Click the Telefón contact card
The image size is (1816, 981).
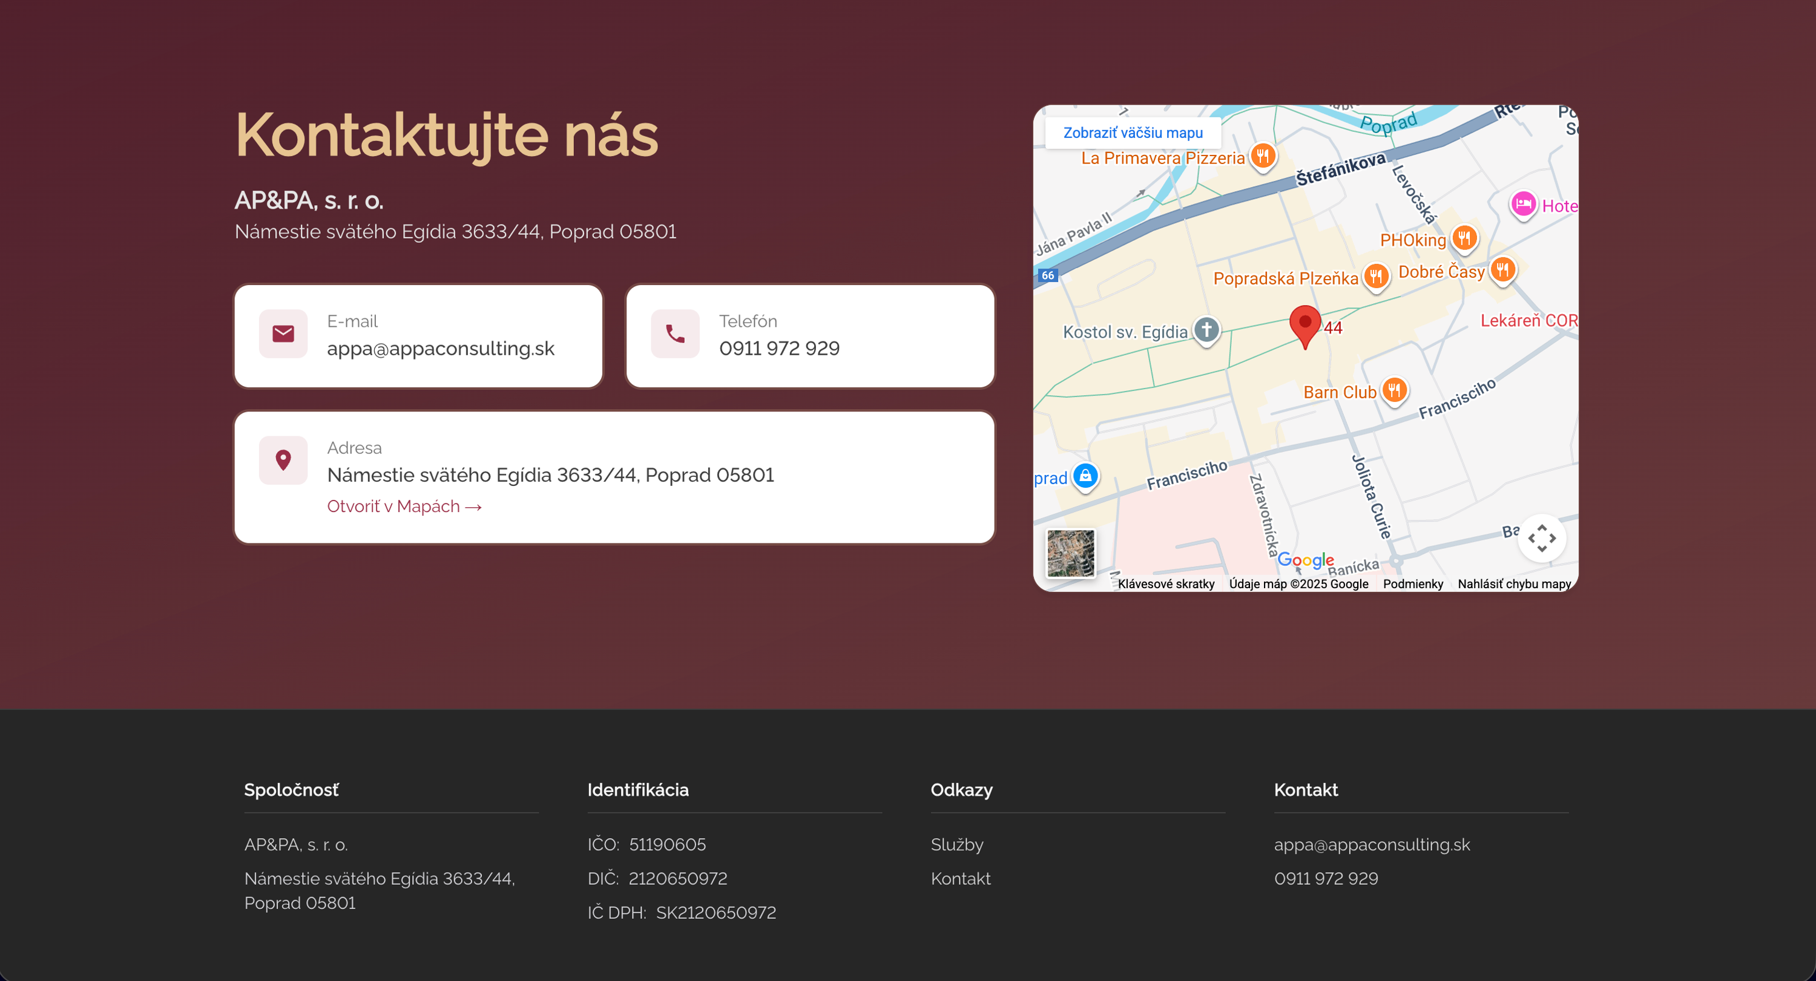809,336
